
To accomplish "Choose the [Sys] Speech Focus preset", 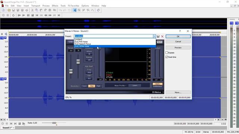I will (x=115, y=44).
